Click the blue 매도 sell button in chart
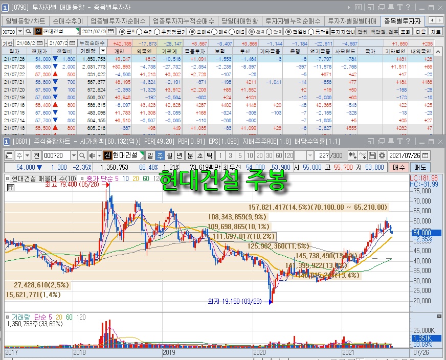 point(420,167)
